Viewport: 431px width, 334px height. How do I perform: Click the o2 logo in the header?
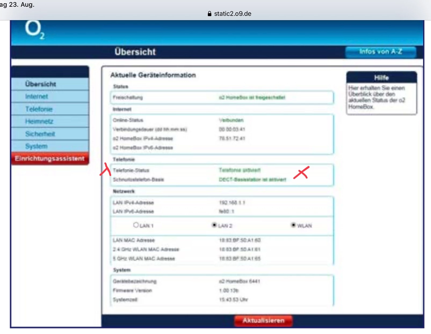tap(35, 30)
